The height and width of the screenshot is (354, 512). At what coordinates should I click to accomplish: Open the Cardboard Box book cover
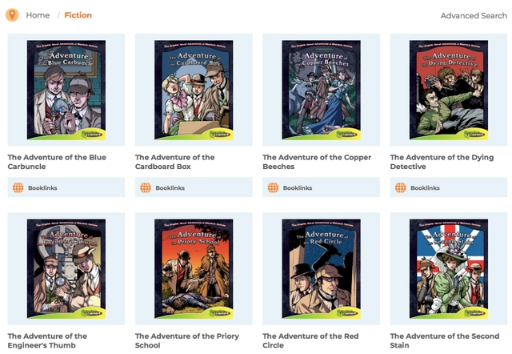194,90
